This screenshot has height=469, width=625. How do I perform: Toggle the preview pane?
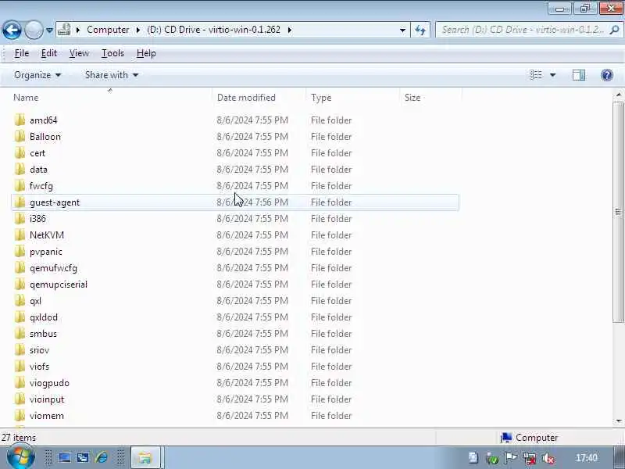coord(579,75)
